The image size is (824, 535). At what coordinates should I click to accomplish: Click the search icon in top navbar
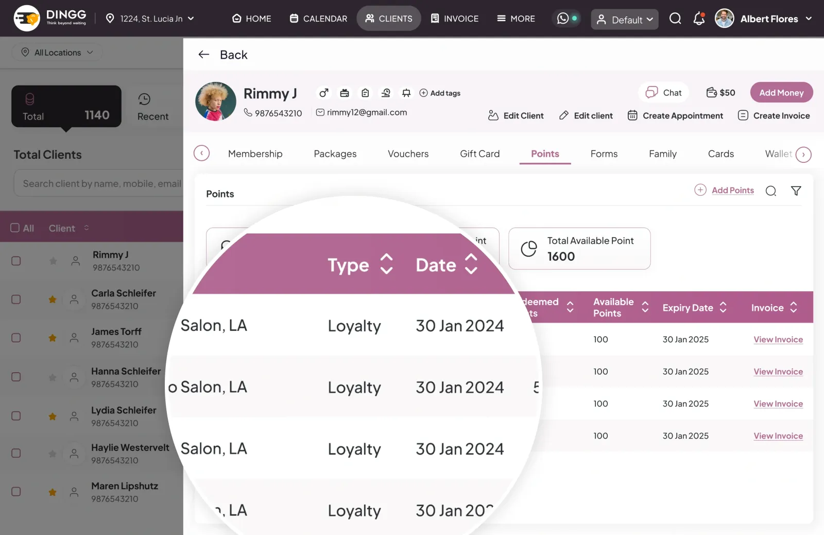[675, 19]
